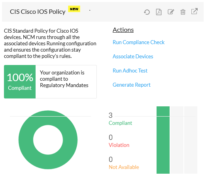Click Run Compliance Check link

point(138,42)
